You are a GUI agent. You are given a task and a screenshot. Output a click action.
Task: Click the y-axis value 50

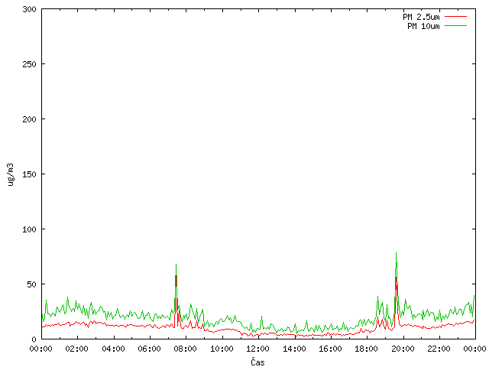point(31,284)
